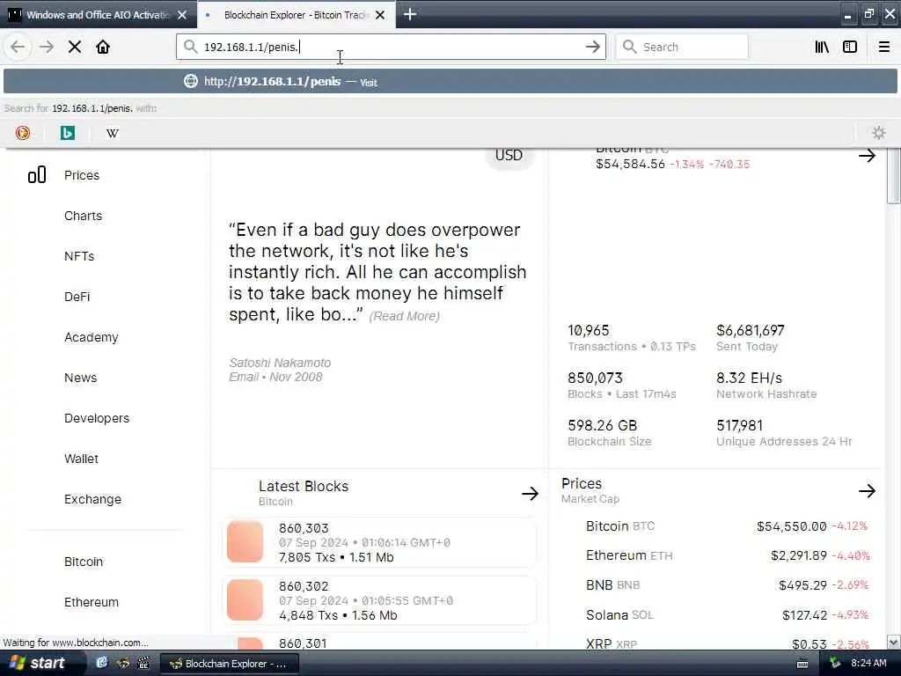Toggle the sidebar view icon
901x676 pixels.
(x=850, y=47)
